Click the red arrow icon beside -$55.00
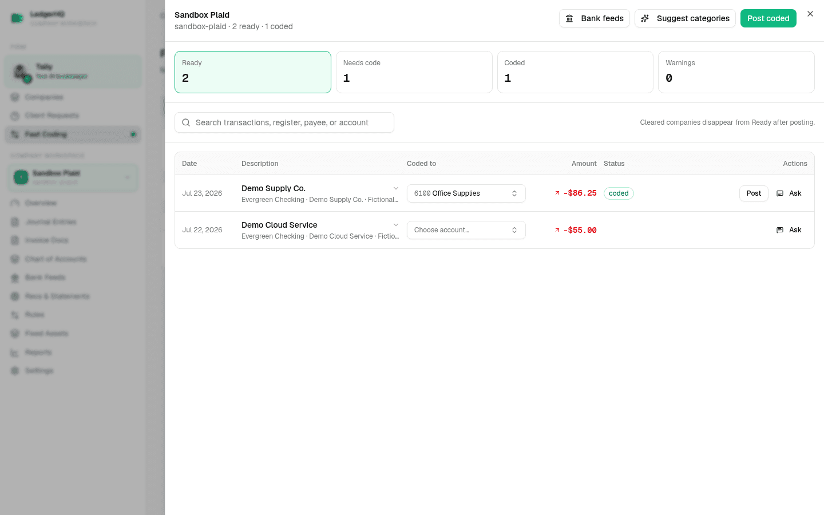The height and width of the screenshot is (515, 824). point(557,230)
